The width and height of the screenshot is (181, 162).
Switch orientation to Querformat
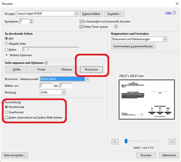(6, 112)
